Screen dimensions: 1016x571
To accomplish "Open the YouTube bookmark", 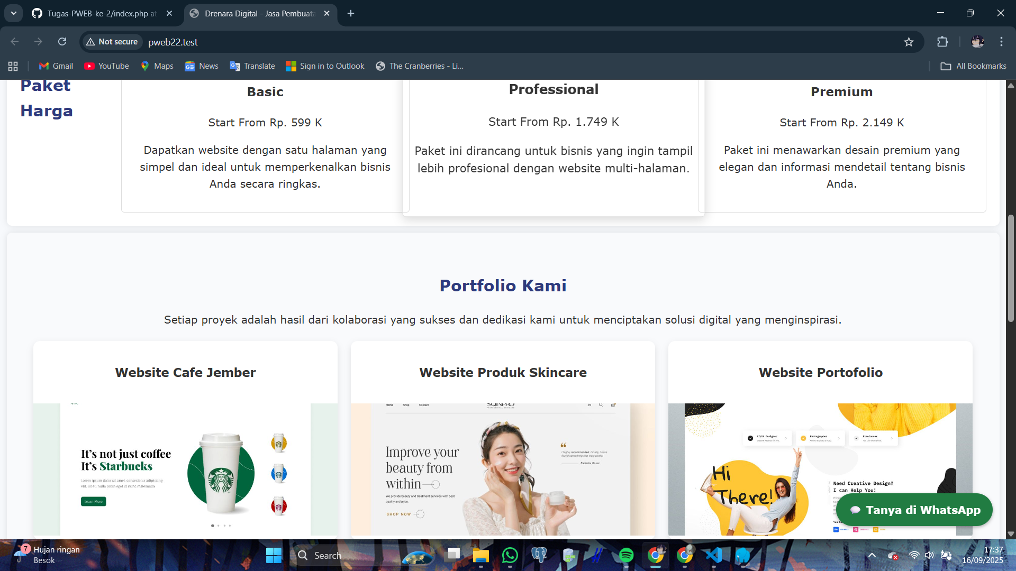I will [x=107, y=66].
